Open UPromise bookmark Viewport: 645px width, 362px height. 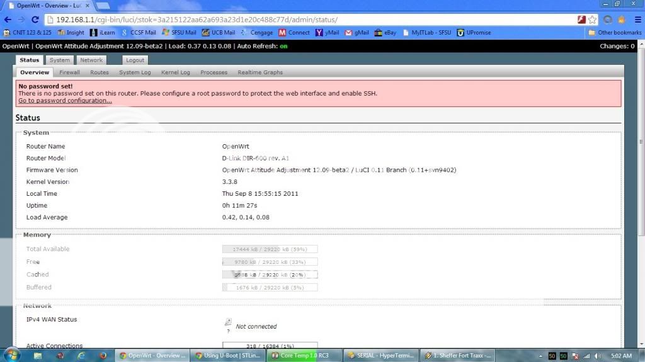(474, 33)
